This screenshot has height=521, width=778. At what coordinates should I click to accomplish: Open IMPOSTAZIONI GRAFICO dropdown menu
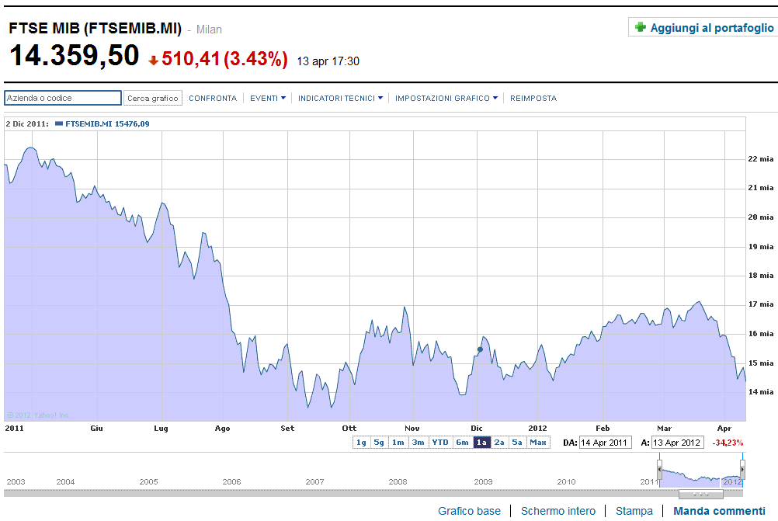click(446, 98)
